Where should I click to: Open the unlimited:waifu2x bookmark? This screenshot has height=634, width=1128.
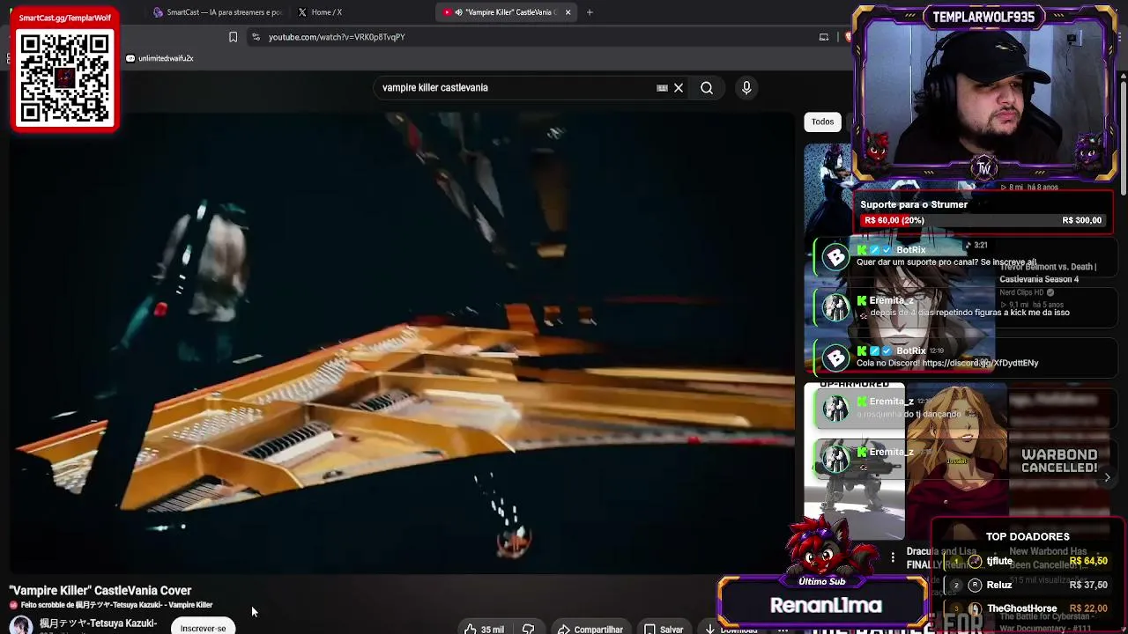coord(160,58)
